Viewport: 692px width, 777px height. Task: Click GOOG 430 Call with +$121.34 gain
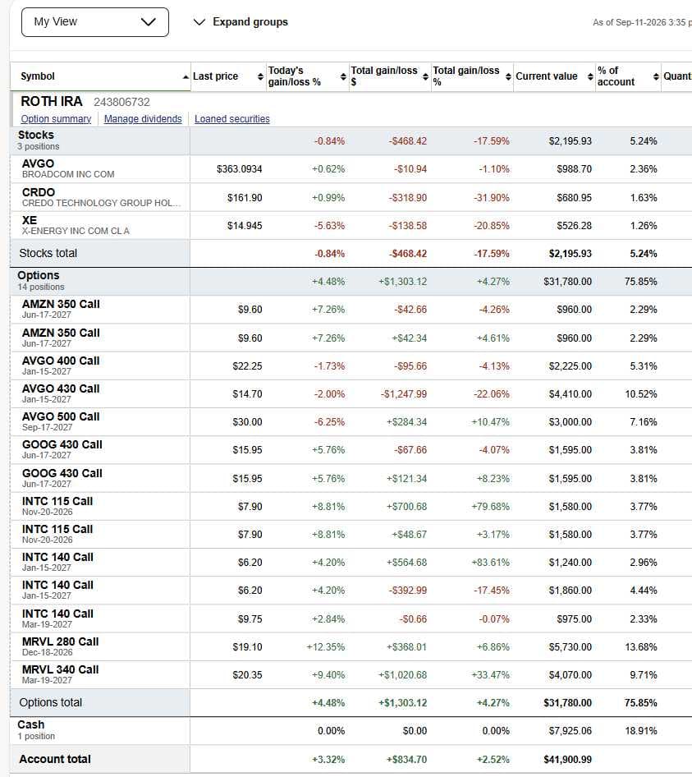click(62, 473)
